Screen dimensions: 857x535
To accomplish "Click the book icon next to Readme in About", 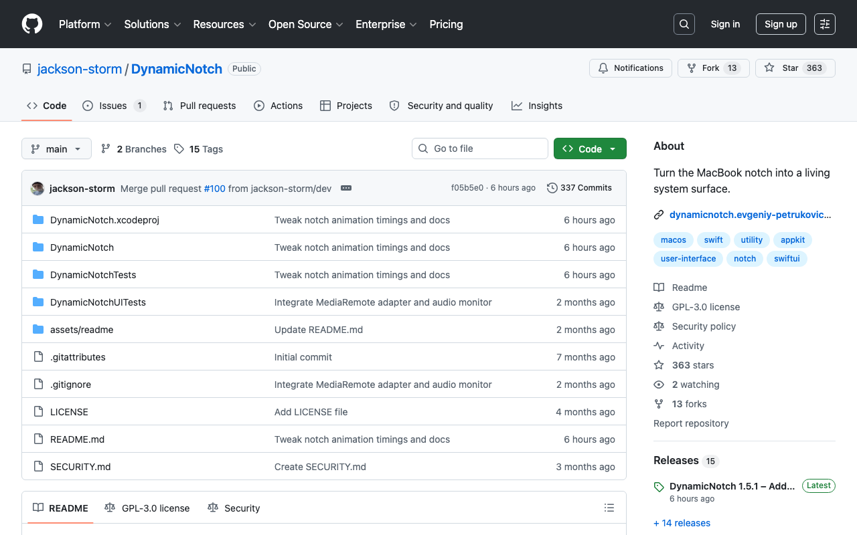I will 659,288.
